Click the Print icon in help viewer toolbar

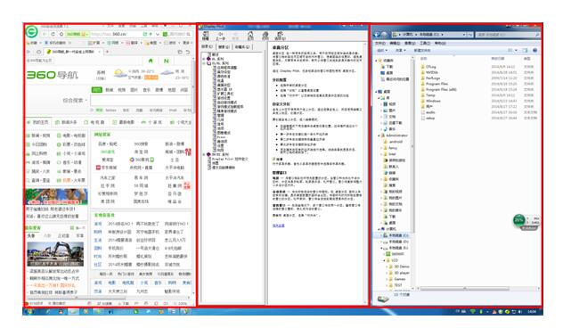point(265,36)
